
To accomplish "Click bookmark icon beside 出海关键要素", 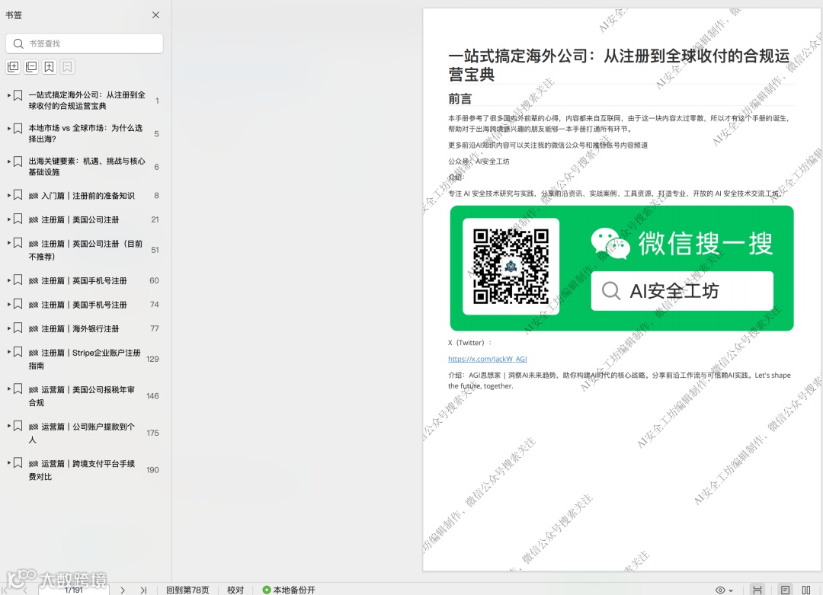I will 18,162.
